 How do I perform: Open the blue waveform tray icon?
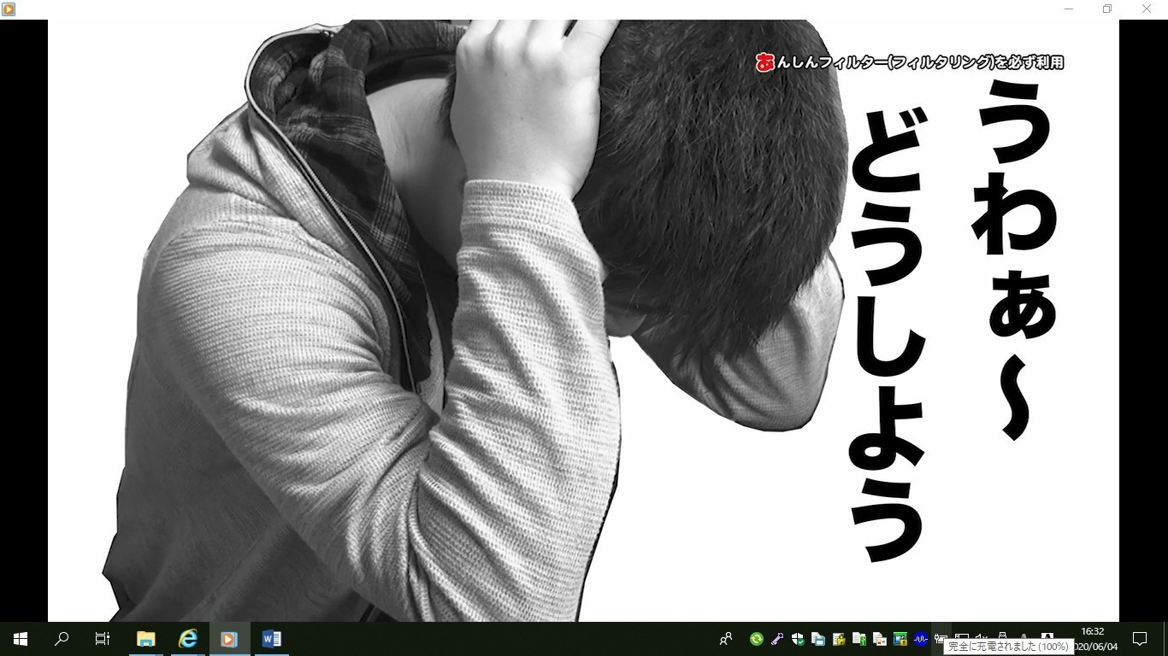coord(921,639)
